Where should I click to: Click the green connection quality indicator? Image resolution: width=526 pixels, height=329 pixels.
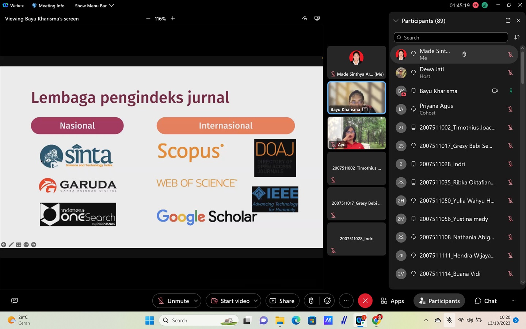(x=485, y=5)
